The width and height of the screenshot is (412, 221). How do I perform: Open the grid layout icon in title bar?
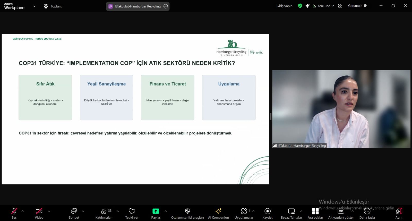coord(340,6)
